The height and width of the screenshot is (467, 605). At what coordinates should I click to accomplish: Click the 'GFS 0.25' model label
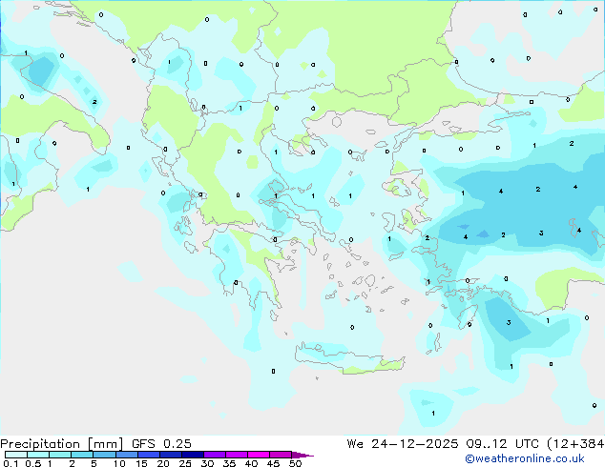coord(161,444)
